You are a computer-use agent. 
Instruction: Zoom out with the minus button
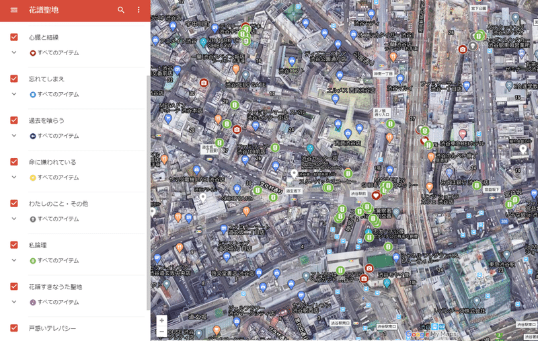(x=161, y=332)
